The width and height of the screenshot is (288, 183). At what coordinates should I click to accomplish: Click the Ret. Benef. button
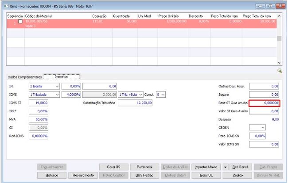[x=241, y=167]
